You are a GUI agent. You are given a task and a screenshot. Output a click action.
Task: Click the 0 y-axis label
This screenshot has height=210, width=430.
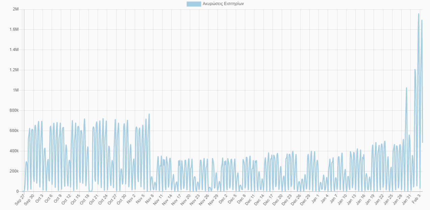pyautogui.click(x=17, y=191)
